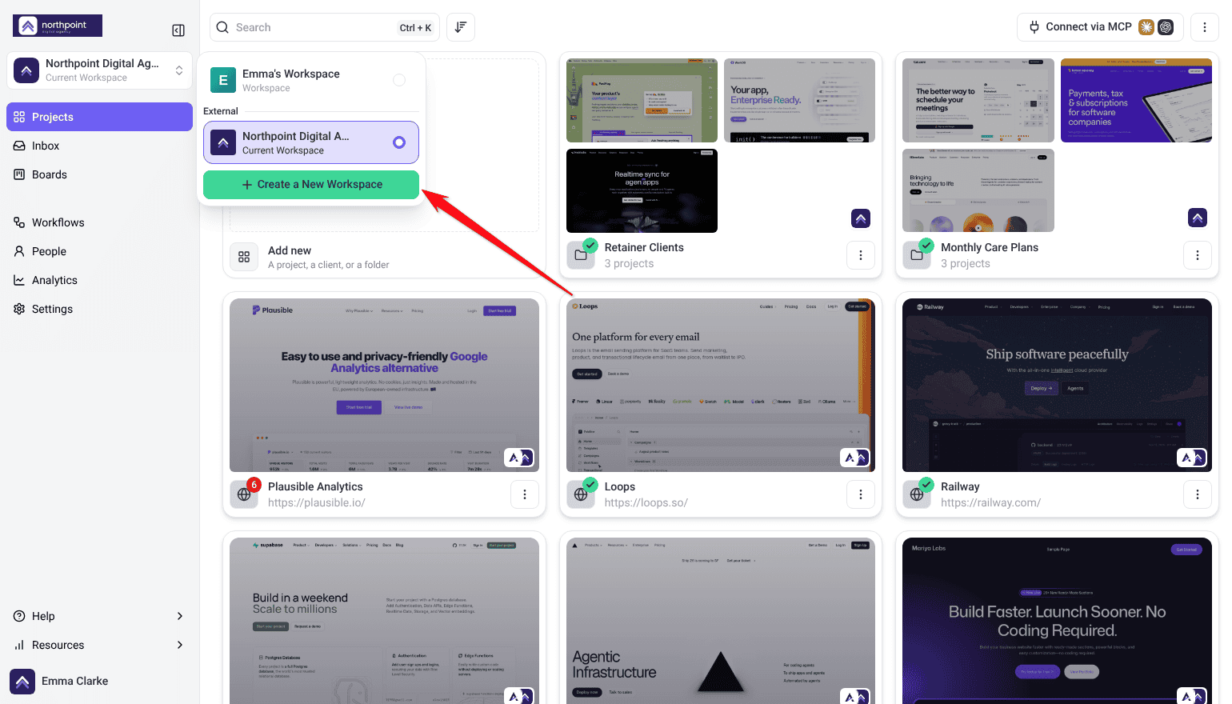This screenshot has width=1232, height=704.
Task: Click the Loops globe icon
Action: pos(581,494)
